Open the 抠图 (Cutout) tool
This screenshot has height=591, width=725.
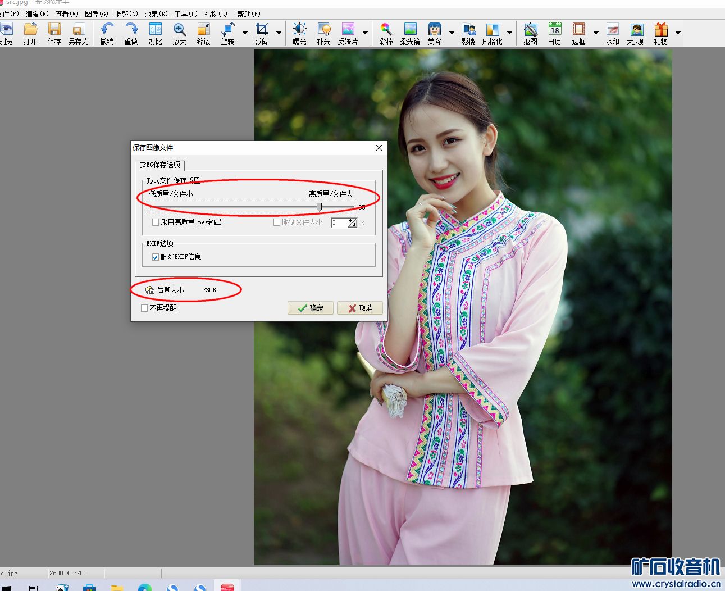530,33
